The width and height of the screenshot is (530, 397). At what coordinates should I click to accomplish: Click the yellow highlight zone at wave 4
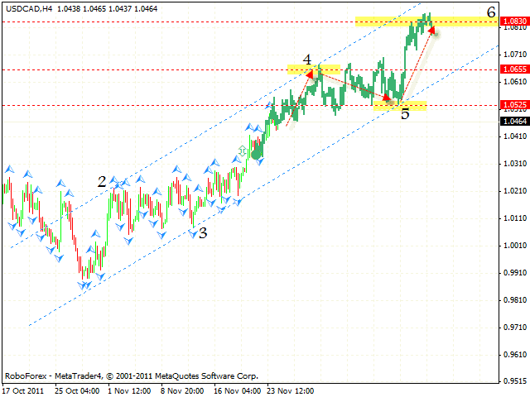click(x=314, y=68)
